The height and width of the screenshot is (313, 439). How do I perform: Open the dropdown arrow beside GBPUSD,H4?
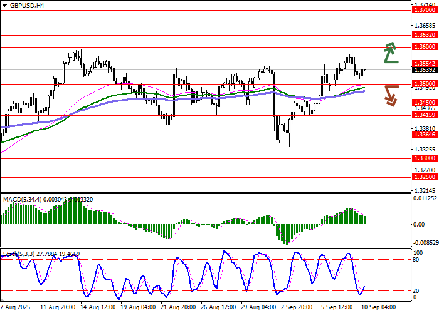tap(4, 6)
